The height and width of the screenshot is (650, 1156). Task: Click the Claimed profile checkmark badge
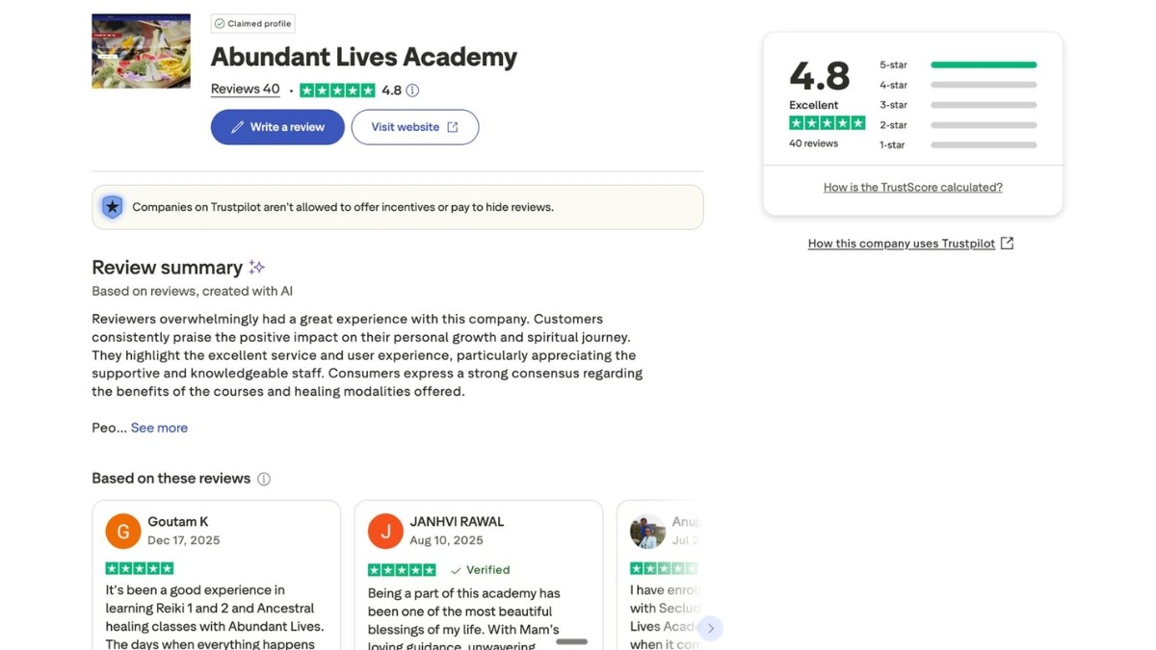tap(220, 24)
